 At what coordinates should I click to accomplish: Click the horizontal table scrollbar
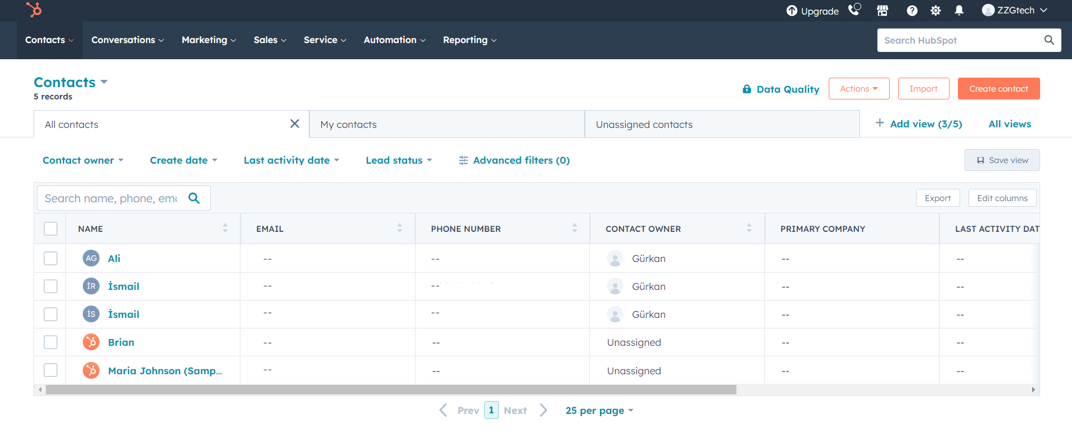coord(391,389)
